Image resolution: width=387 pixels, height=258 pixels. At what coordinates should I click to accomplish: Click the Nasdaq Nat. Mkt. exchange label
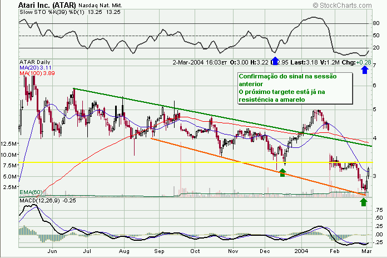tap(100, 6)
